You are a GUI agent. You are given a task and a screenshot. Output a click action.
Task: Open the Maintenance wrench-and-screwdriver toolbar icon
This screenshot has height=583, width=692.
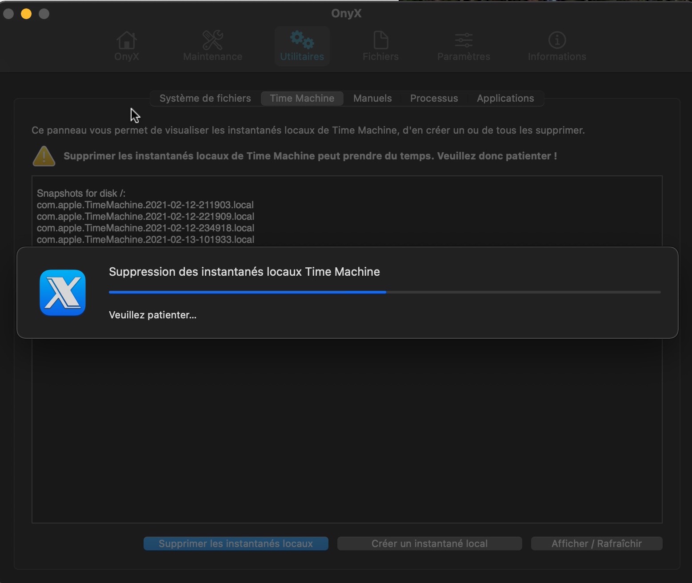(x=212, y=46)
